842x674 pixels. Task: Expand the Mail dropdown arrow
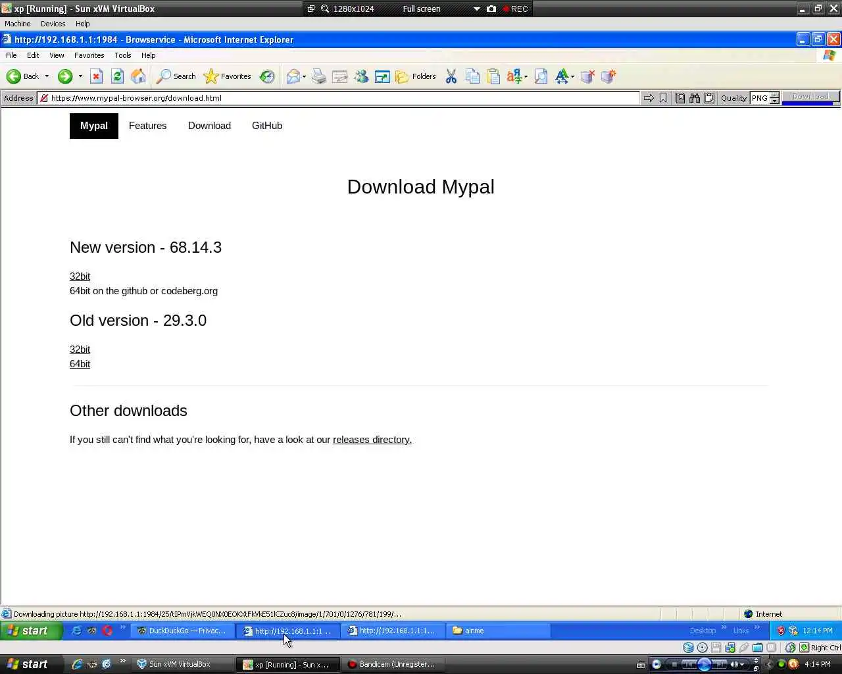click(x=304, y=76)
